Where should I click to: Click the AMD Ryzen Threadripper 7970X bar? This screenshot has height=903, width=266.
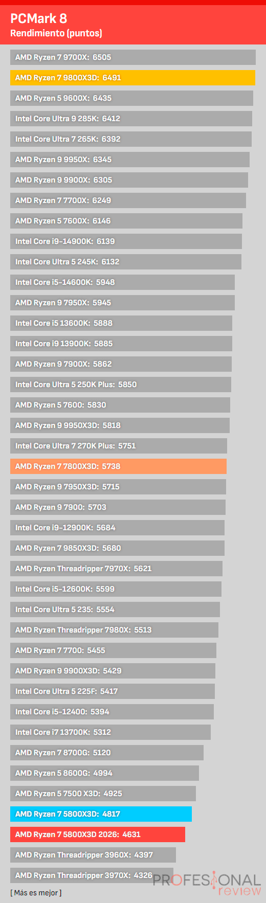click(x=116, y=569)
